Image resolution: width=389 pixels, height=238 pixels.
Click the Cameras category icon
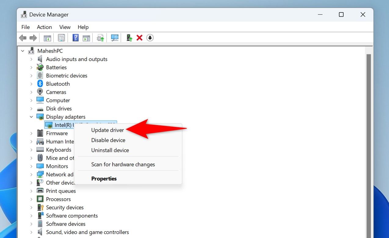[x=40, y=92]
